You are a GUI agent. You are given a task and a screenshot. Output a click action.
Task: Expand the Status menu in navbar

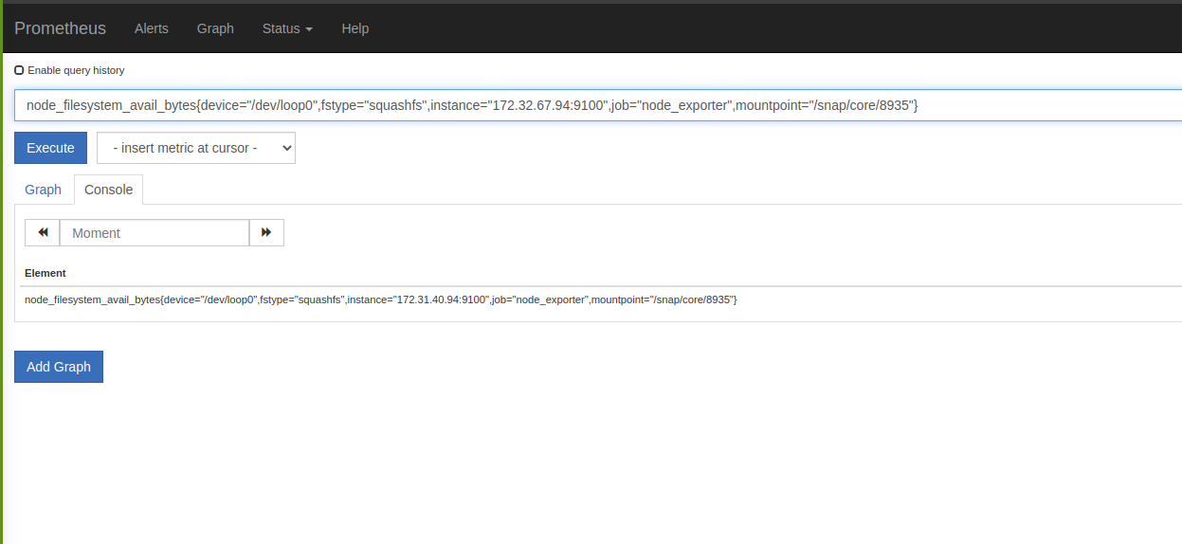[x=286, y=28]
